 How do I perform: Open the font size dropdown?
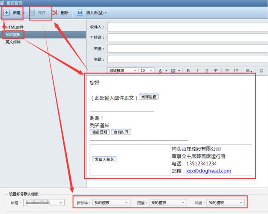[147, 71]
